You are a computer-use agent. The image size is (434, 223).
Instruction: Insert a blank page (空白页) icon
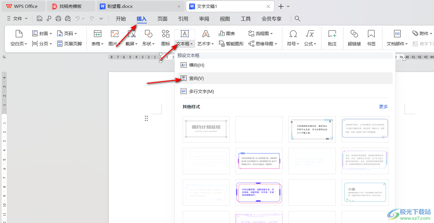pyautogui.click(x=19, y=34)
